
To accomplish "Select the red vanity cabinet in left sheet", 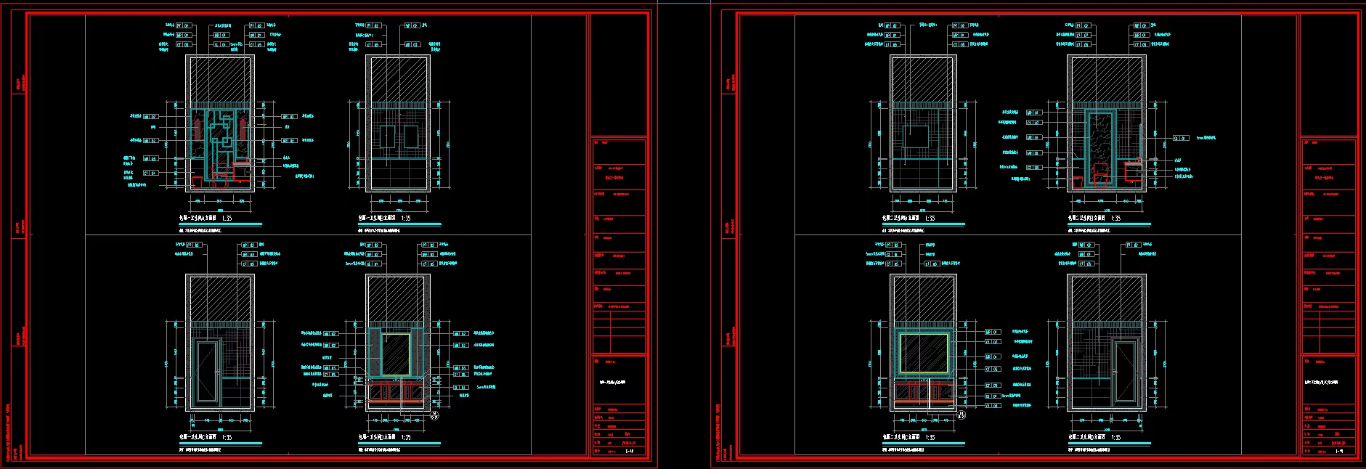I will point(397,393).
